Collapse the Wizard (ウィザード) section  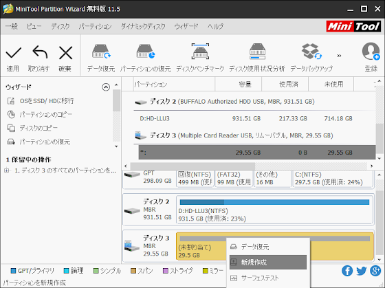(106, 87)
